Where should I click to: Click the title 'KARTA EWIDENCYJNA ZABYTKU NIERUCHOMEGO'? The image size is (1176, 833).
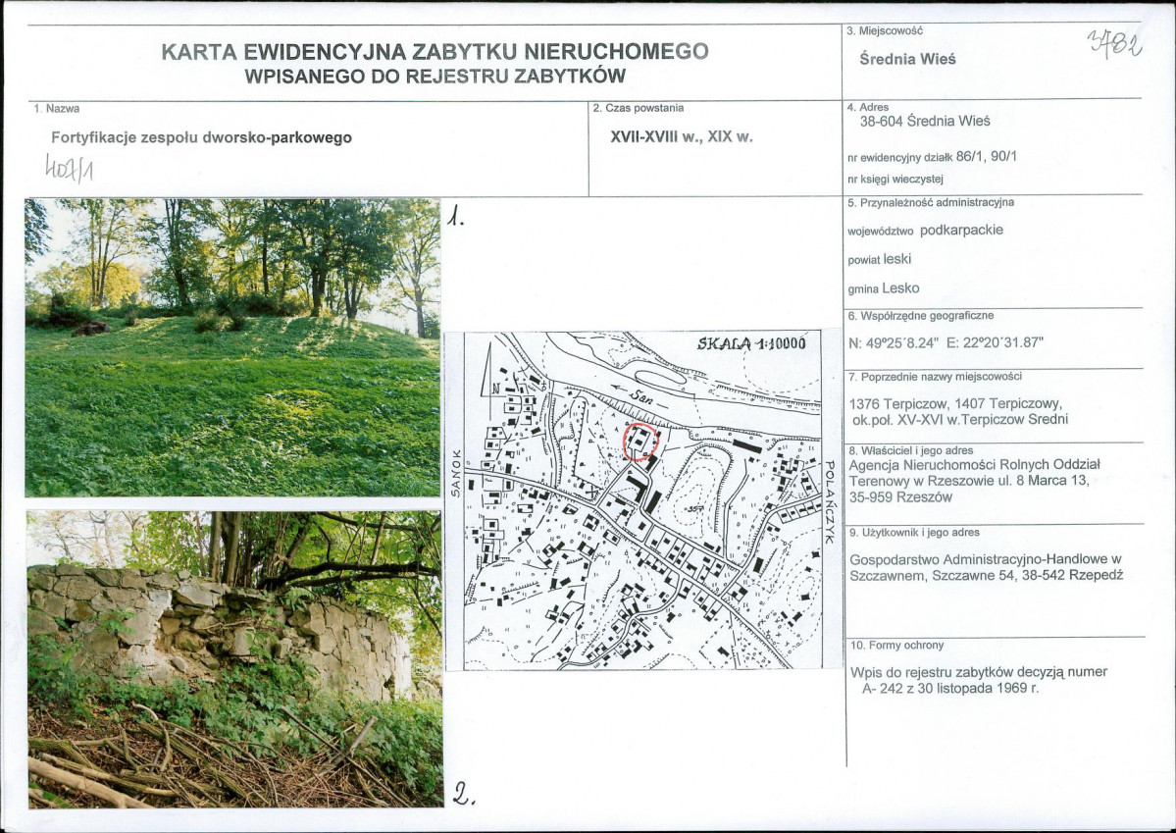[435, 51]
